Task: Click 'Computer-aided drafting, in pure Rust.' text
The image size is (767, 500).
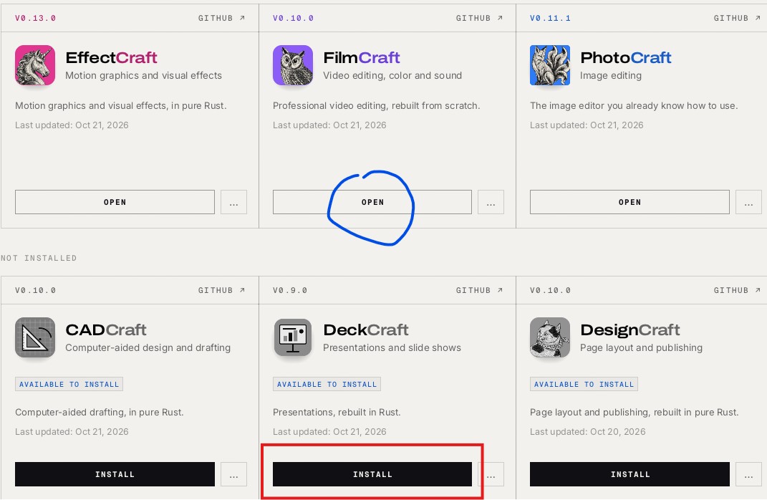Action: pyautogui.click(x=100, y=412)
